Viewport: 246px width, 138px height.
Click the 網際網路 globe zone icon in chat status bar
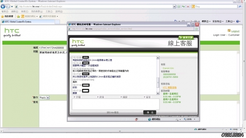pos(150,119)
